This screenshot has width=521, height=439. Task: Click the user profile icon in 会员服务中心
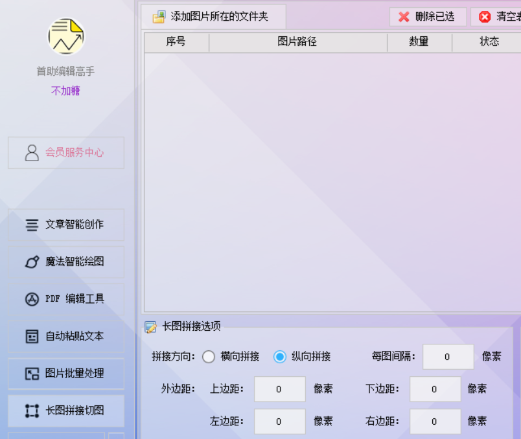click(32, 153)
